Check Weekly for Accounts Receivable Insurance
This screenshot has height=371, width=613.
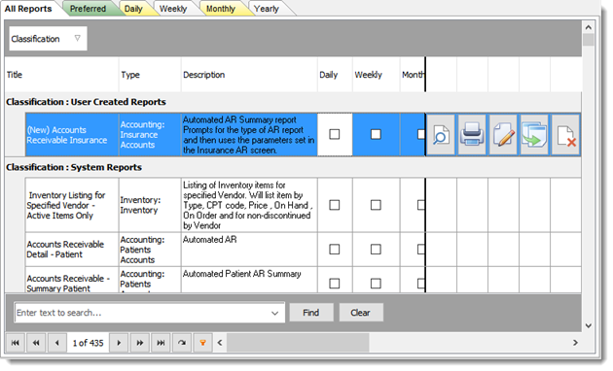376,134
